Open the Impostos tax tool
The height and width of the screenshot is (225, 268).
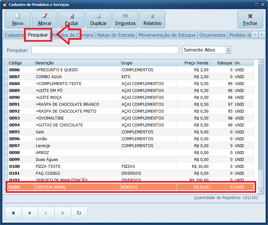coord(125,19)
